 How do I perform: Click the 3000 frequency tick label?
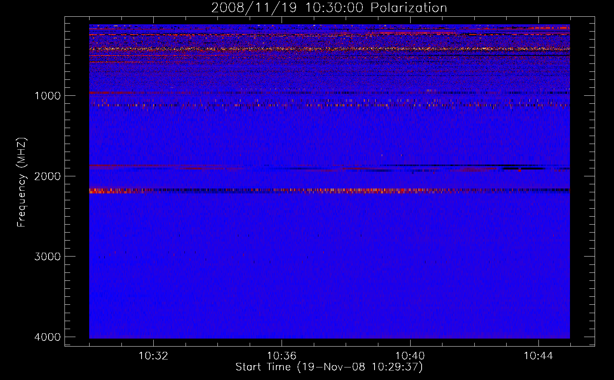(x=47, y=256)
